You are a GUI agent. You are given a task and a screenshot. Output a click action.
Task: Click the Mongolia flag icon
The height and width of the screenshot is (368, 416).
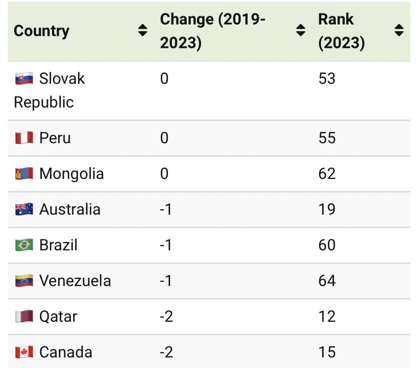tap(24, 174)
